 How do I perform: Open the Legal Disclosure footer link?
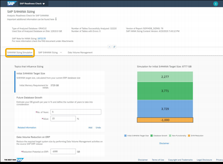click(204, 160)
